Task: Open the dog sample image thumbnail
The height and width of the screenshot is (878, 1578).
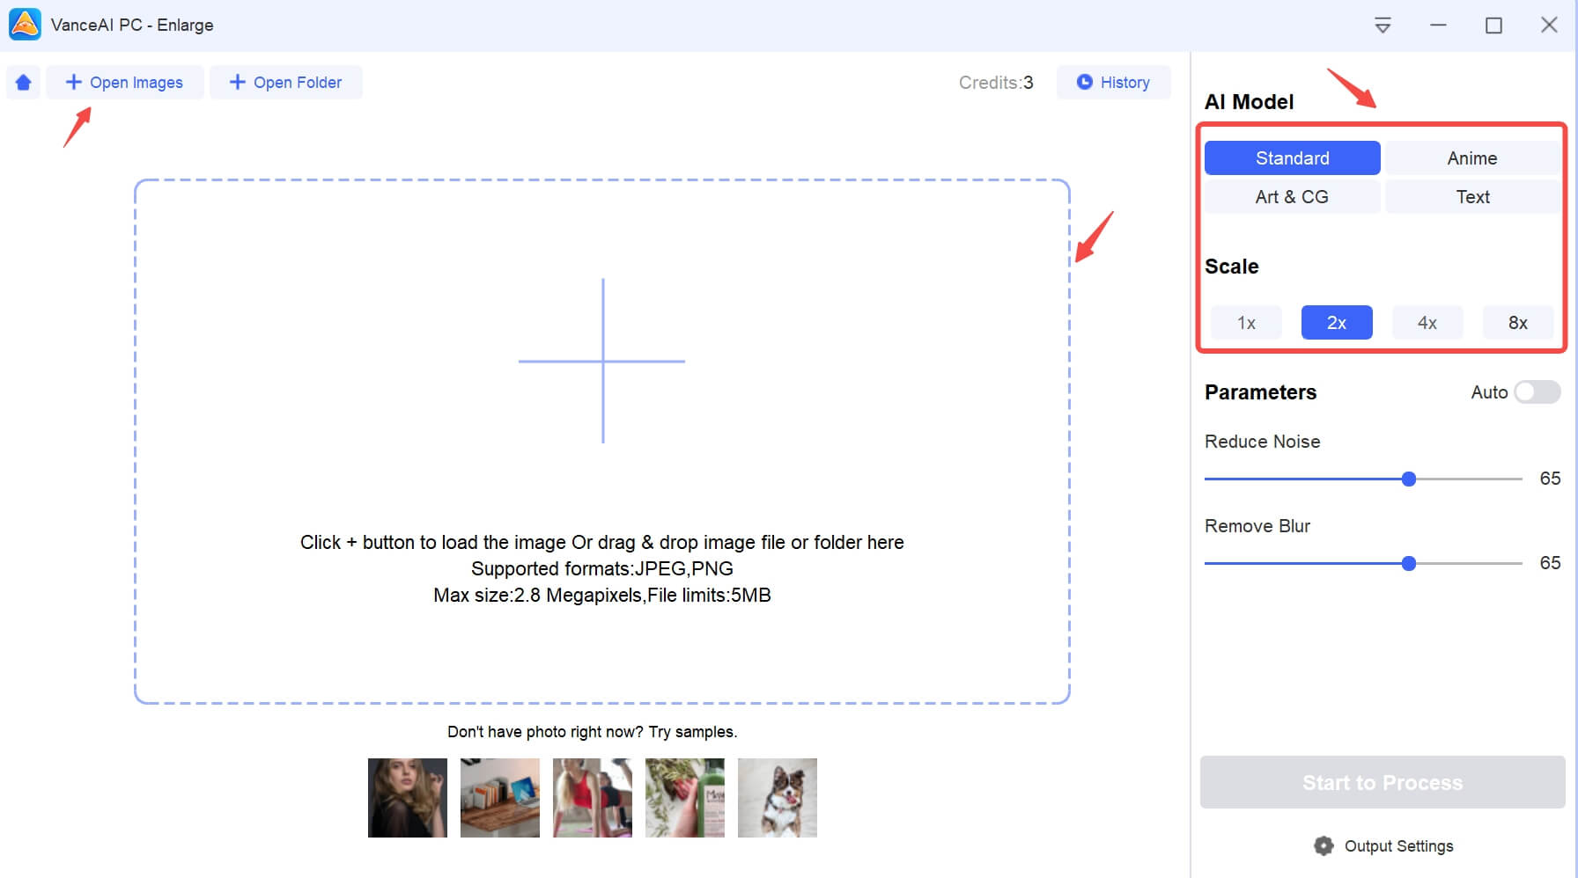Action: (x=778, y=797)
